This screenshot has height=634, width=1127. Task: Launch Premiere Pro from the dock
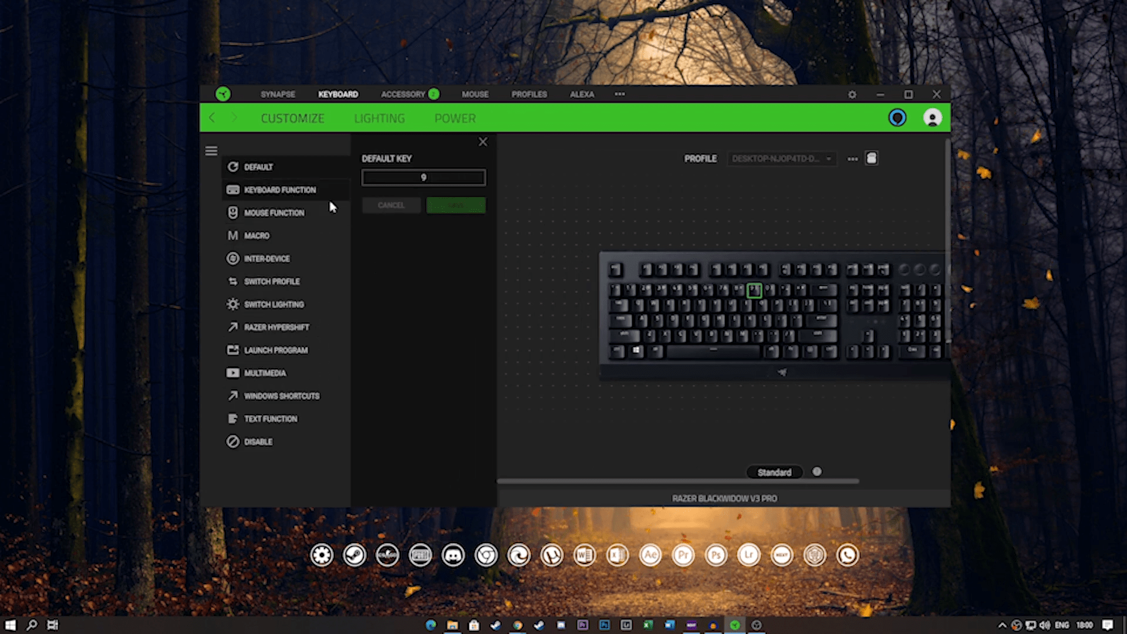coord(683,555)
